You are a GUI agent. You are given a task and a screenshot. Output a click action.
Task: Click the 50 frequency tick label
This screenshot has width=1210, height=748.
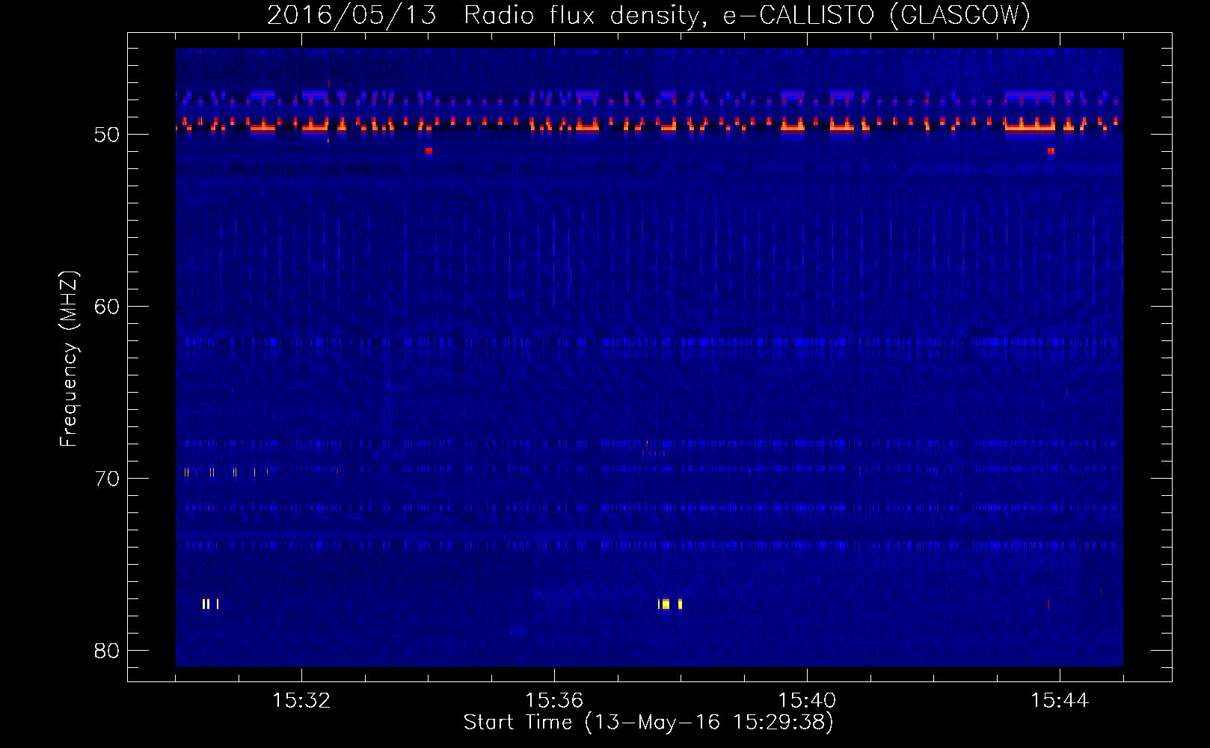click(x=107, y=135)
